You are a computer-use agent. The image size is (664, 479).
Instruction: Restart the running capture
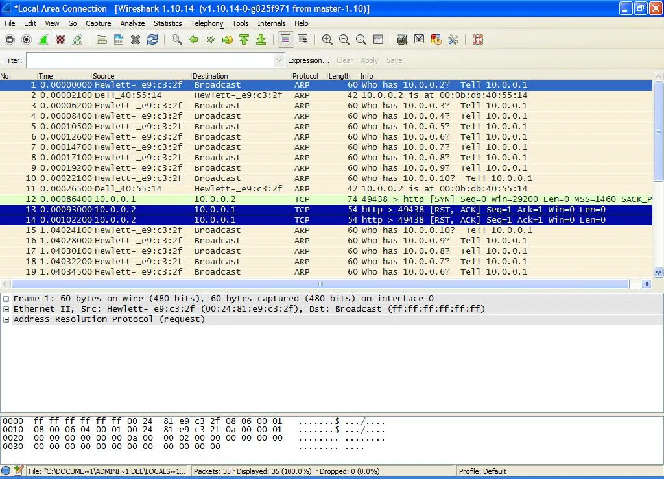[x=77, y=40]
